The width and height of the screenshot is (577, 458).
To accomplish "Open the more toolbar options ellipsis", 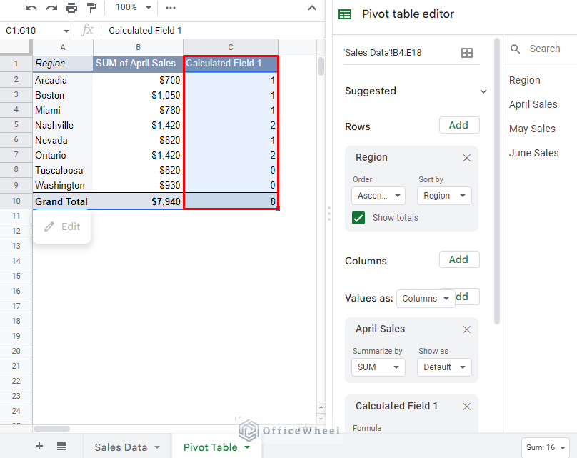I will pyautogui.click(x=170, y=8).
